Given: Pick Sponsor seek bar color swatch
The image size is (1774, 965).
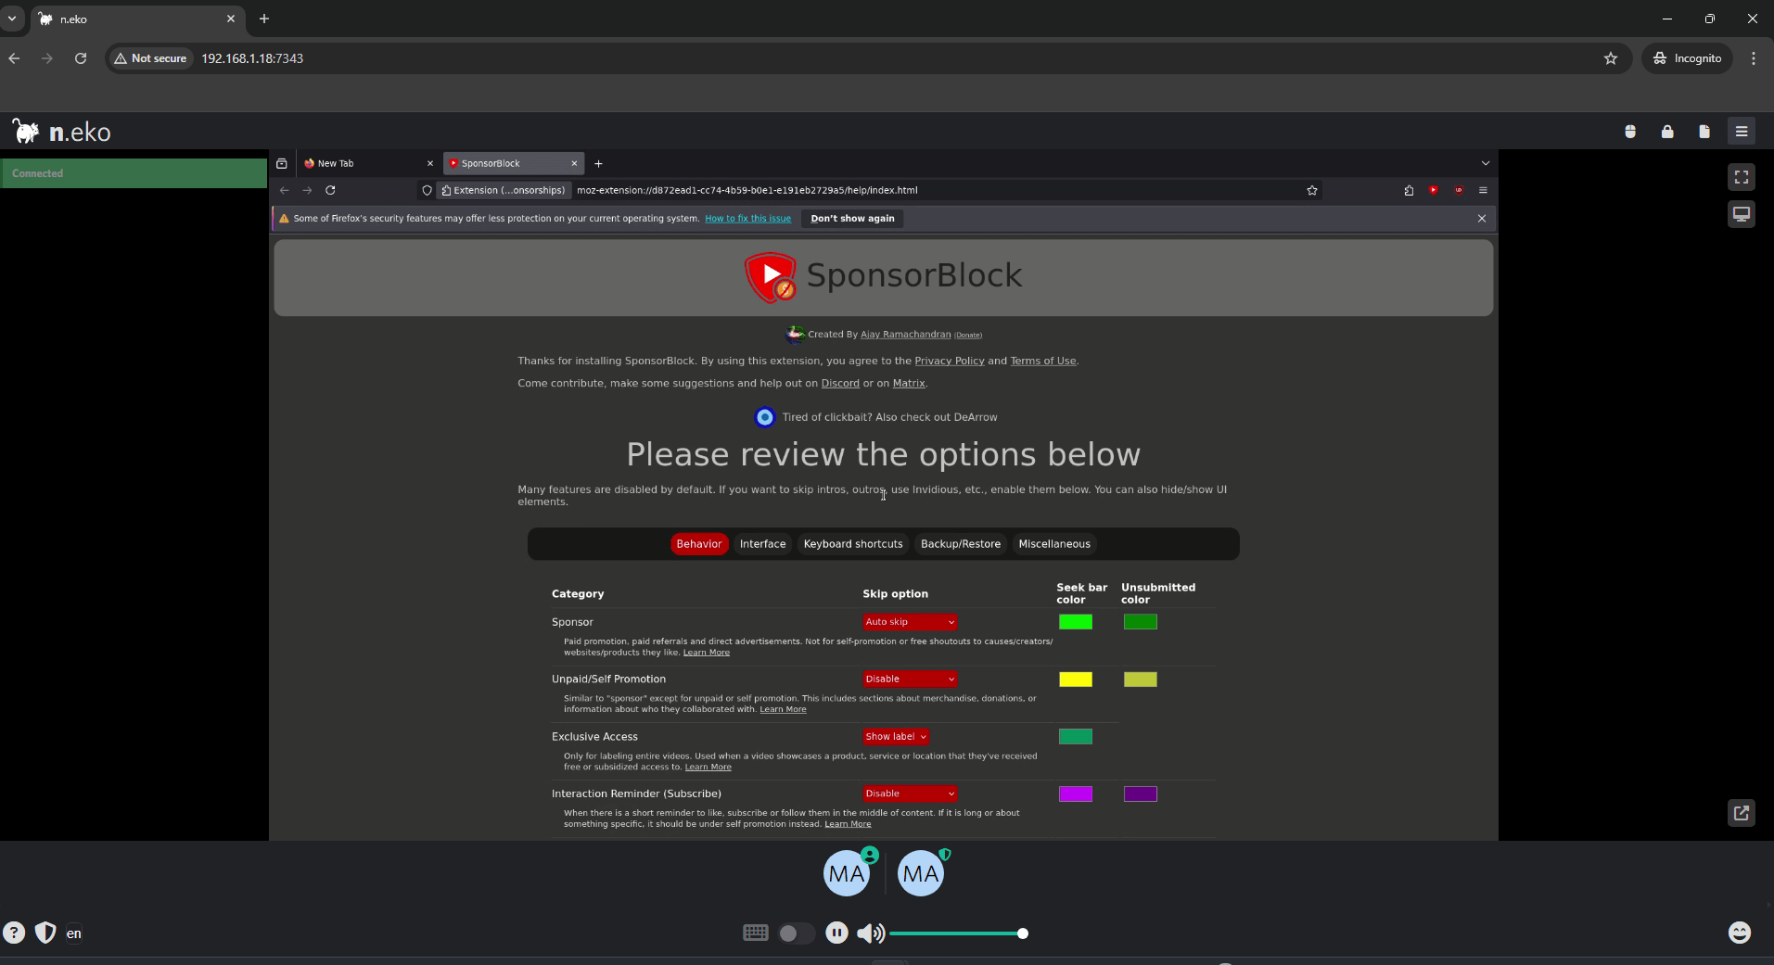Looking at the screenshot, I should 1076,622.
